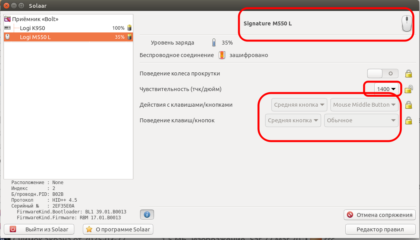Toggle lock for Действия с клавишами/кнопками
The height and width of the screenshot is (240, 420).
[x=409, y=105]
